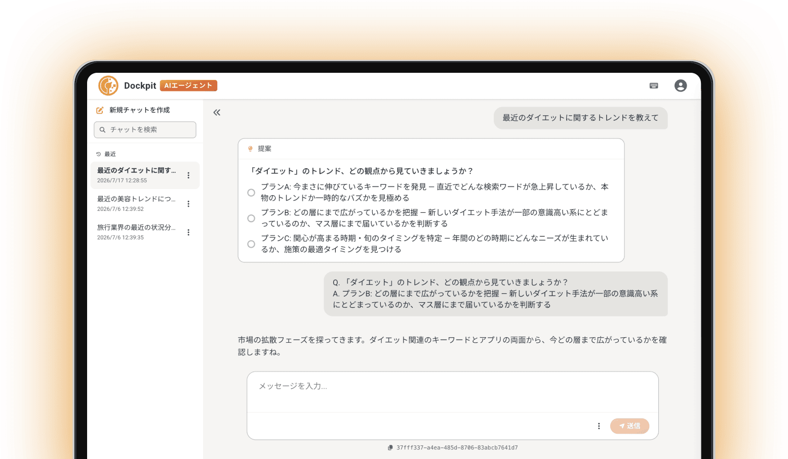Select the プランA radio option
This screenshot has height=459, width=788.
tap(251, 193)
